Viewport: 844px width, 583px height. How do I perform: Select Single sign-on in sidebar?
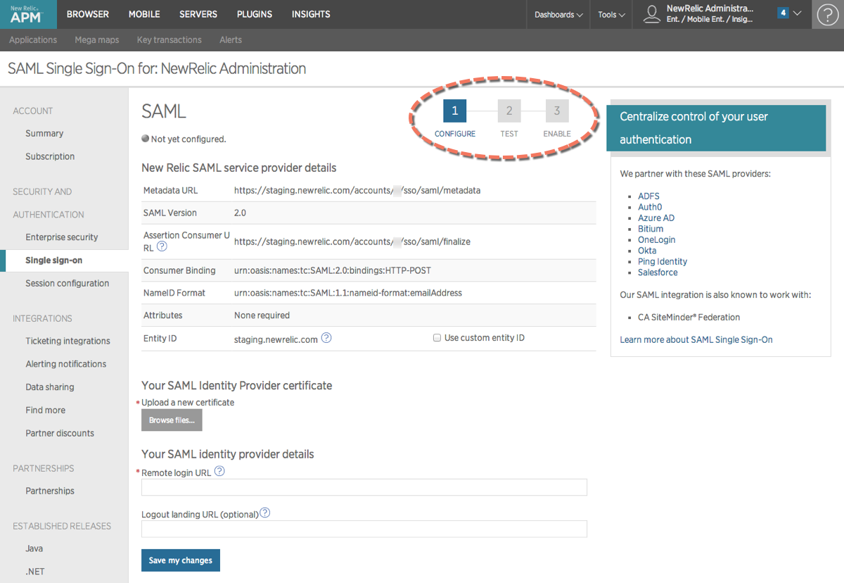click(x=54, y=261)
